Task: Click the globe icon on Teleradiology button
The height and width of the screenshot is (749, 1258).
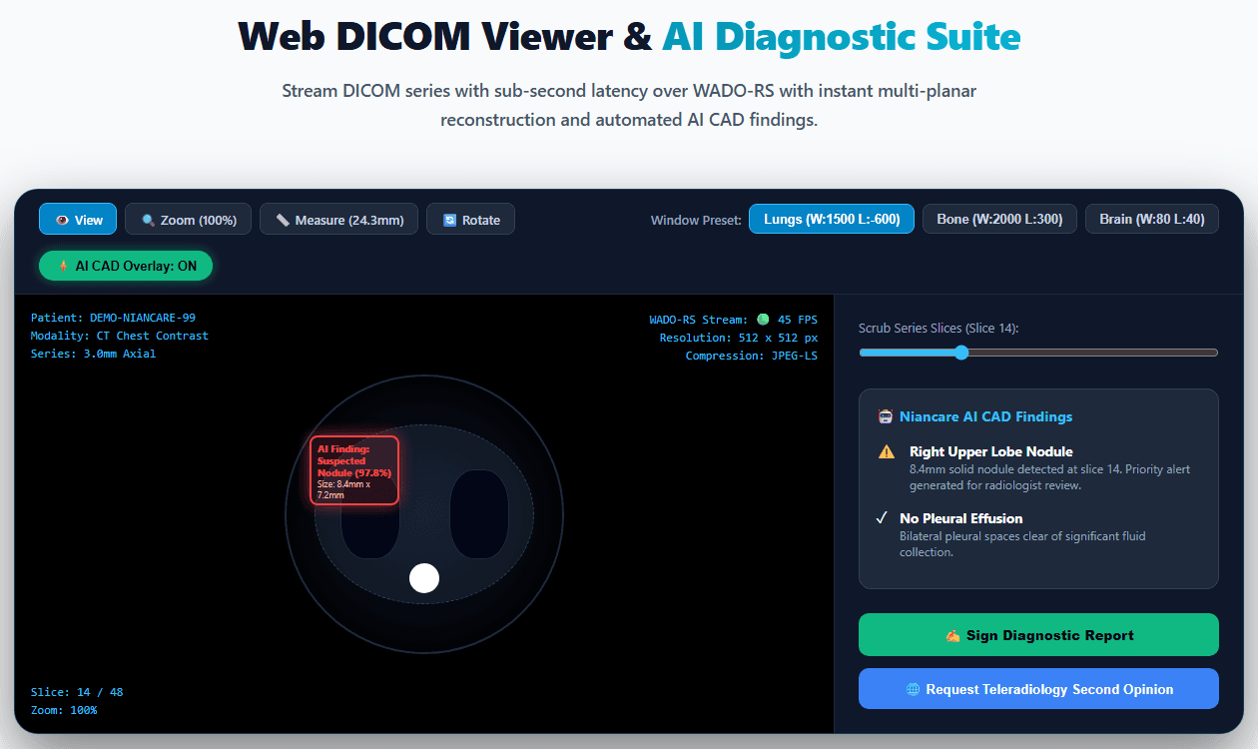Action: [x=913, y=689]
